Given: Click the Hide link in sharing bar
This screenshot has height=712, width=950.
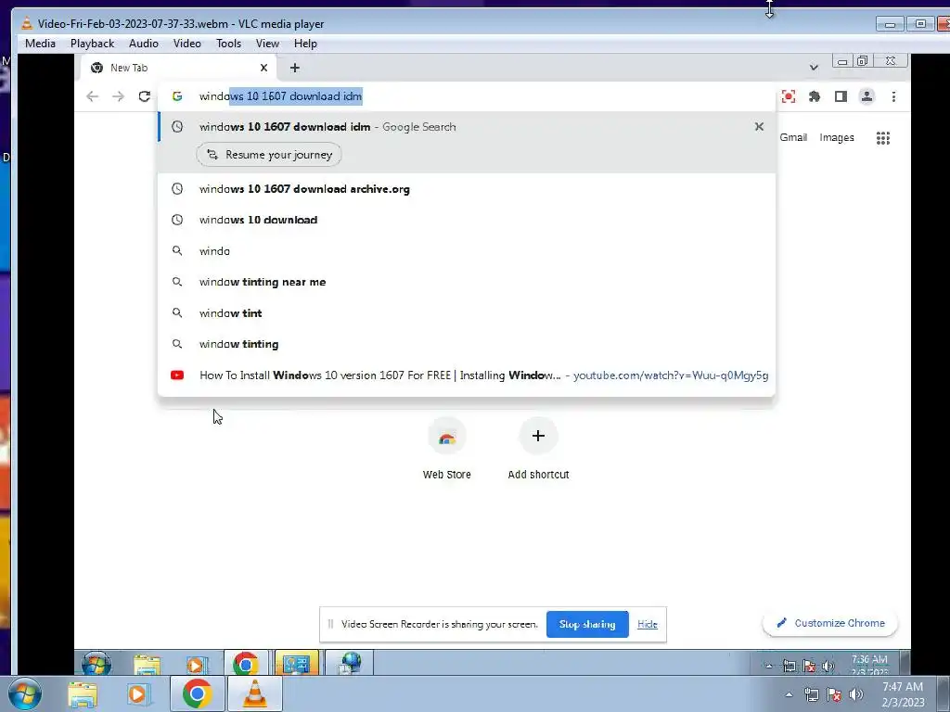Looking at the screenshot, I should pyautogui.click(x=647, y=624).
